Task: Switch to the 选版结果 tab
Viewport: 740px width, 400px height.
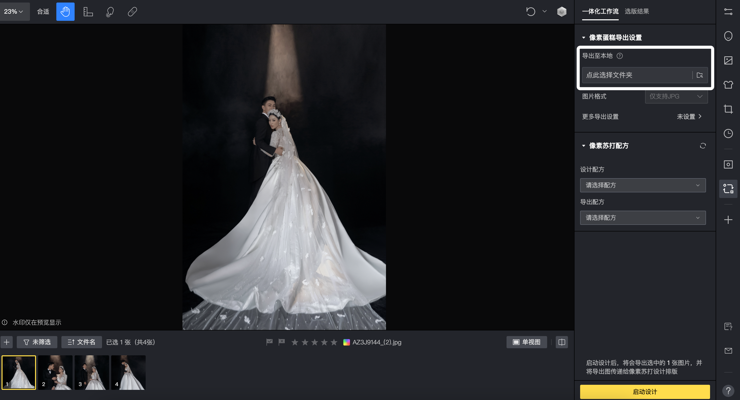Action: 636,11
